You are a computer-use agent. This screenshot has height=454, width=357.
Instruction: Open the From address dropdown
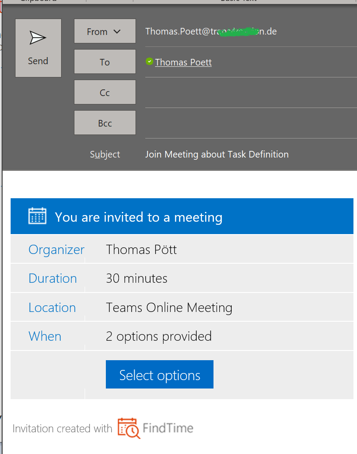click(105, 31)
